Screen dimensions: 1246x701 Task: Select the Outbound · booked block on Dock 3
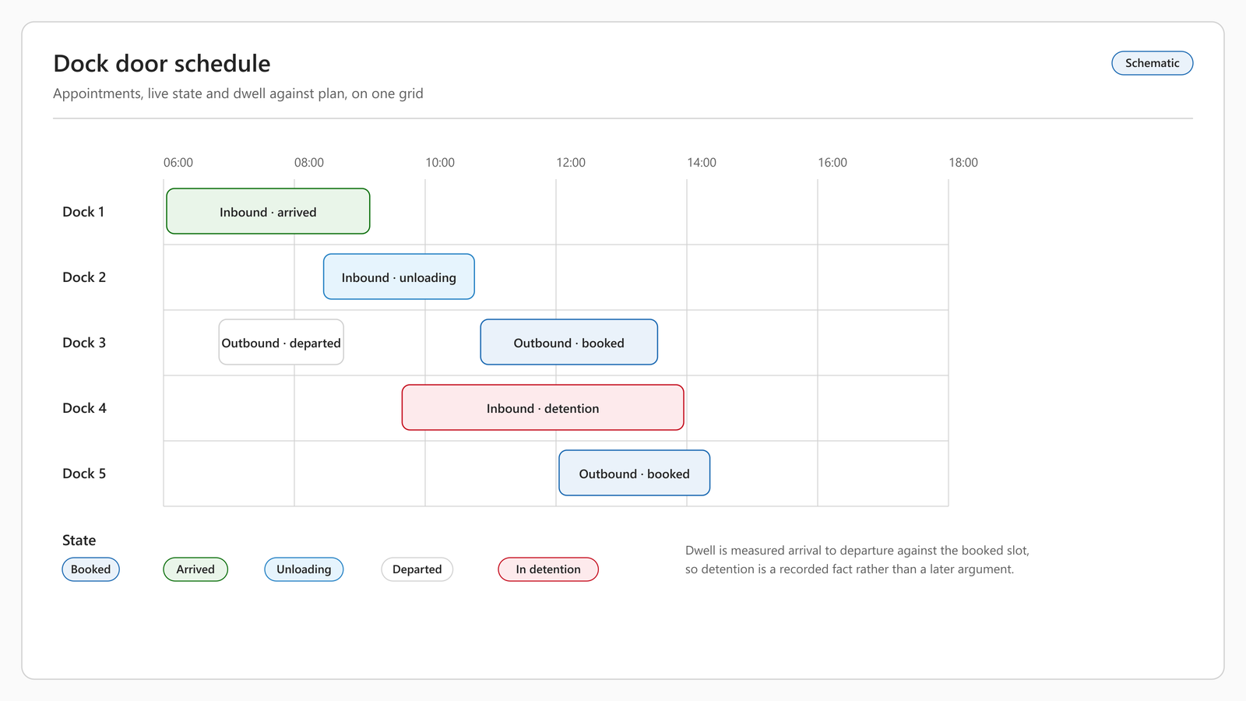(568, 342)
